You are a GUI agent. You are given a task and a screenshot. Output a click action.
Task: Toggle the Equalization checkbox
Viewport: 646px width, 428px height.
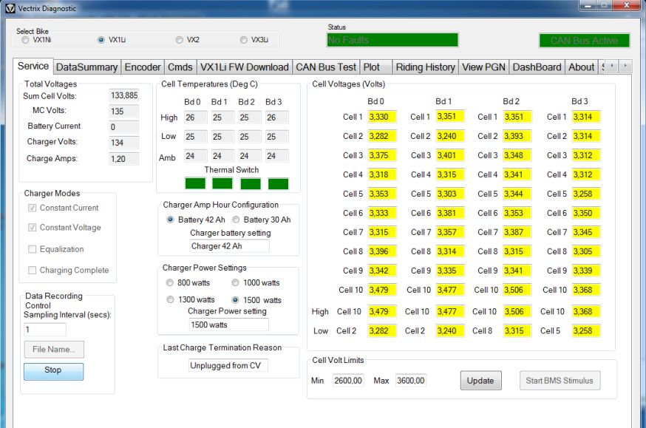pyautogui.click(x=32, y=249)
